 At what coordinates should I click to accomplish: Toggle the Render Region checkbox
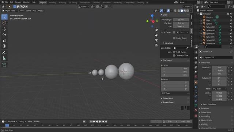(x=174, y=38)
